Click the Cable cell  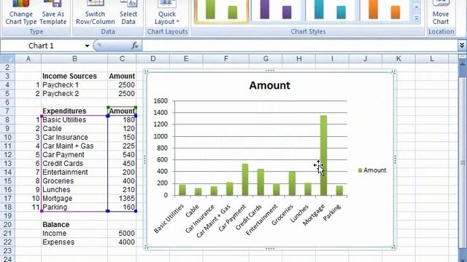(x=74, y=128)
